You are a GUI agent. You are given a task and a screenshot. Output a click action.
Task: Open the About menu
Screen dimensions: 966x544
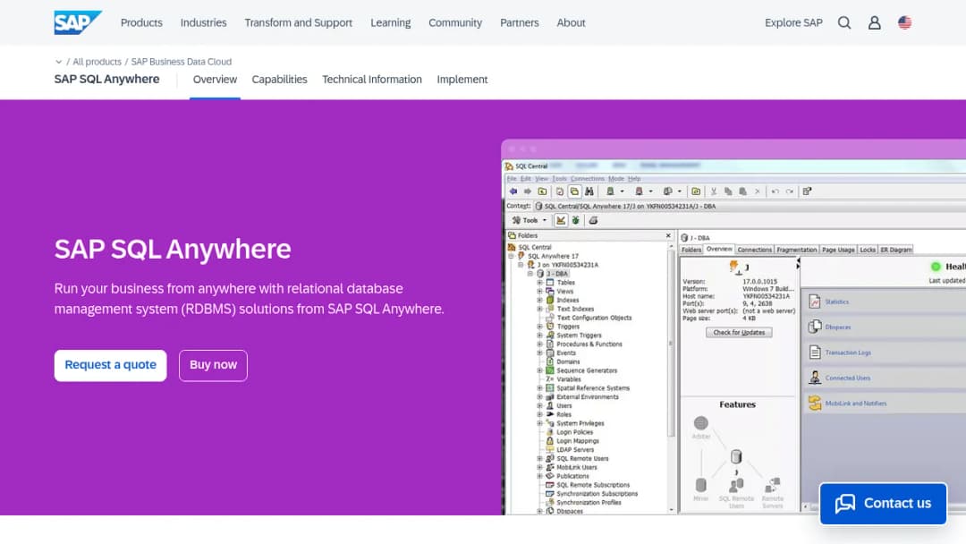[x=571, y=22]
